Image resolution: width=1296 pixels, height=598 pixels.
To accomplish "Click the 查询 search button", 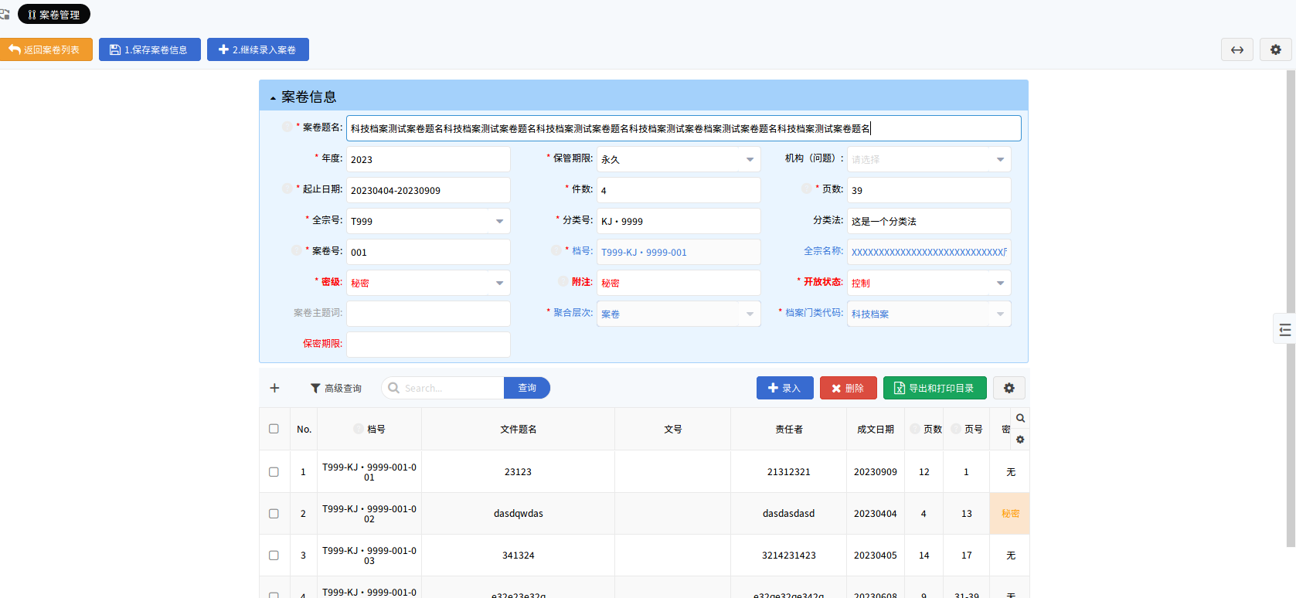I will (x=527, y=388).
